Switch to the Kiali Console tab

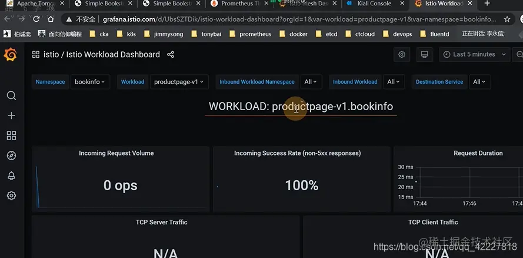coord(374,4)
